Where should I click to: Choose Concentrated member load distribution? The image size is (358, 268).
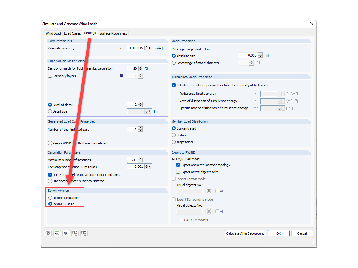click(174, 128)
